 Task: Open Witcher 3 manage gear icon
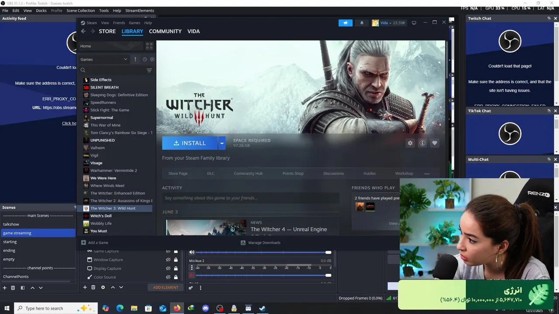tap(410, 143)
